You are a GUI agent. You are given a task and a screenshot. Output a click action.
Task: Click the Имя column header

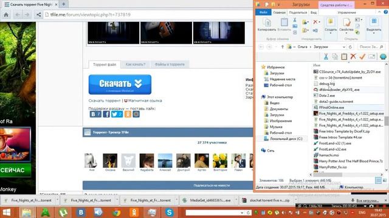point(317,65)
